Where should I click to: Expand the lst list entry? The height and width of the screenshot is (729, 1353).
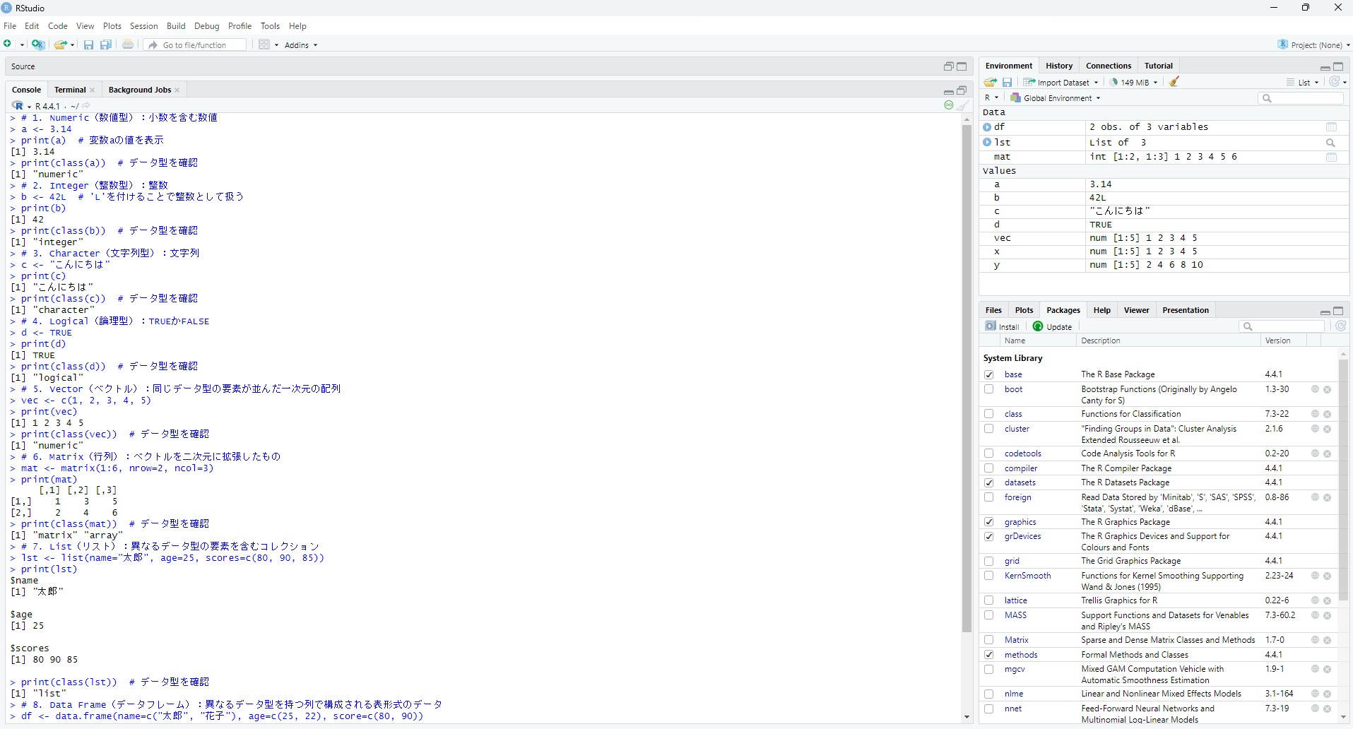987,142
